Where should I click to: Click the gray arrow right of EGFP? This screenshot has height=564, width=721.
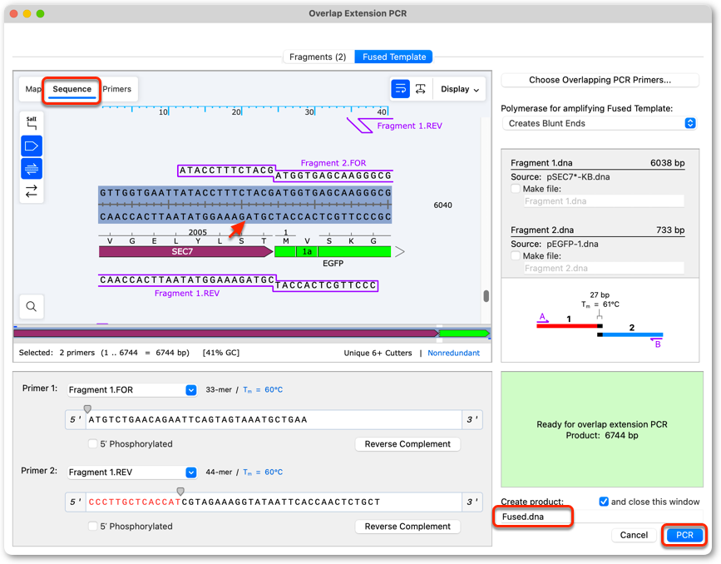399,252
